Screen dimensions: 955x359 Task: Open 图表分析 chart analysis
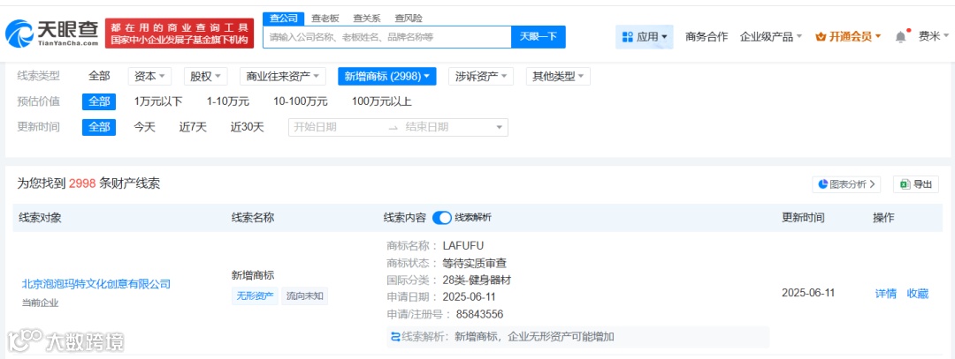(846, 184)
